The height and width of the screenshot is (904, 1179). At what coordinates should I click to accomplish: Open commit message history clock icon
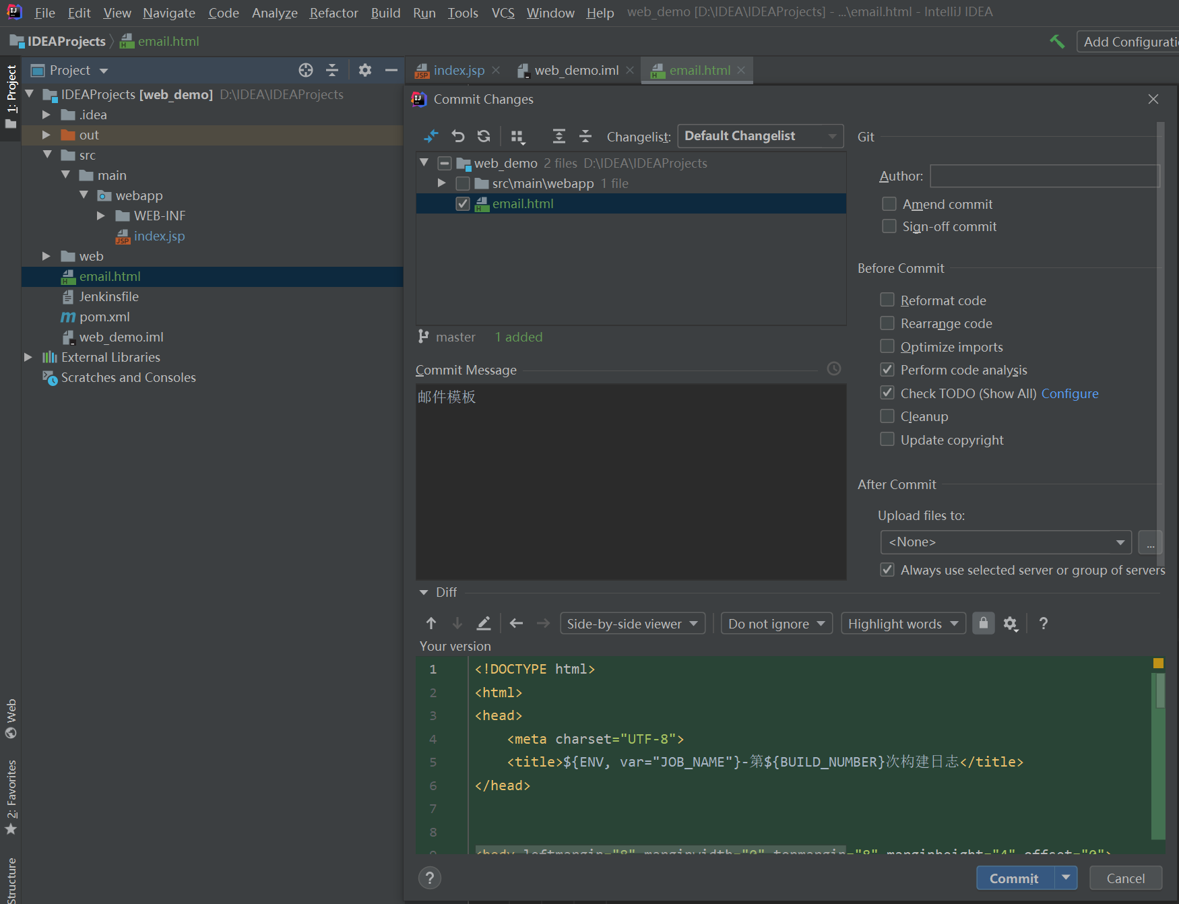coord(834,368)
